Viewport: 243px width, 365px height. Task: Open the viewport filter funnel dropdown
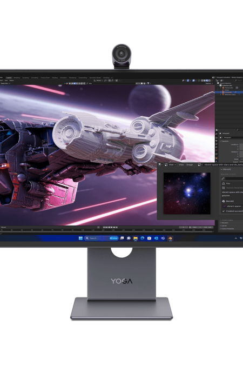tap(148, 83)
